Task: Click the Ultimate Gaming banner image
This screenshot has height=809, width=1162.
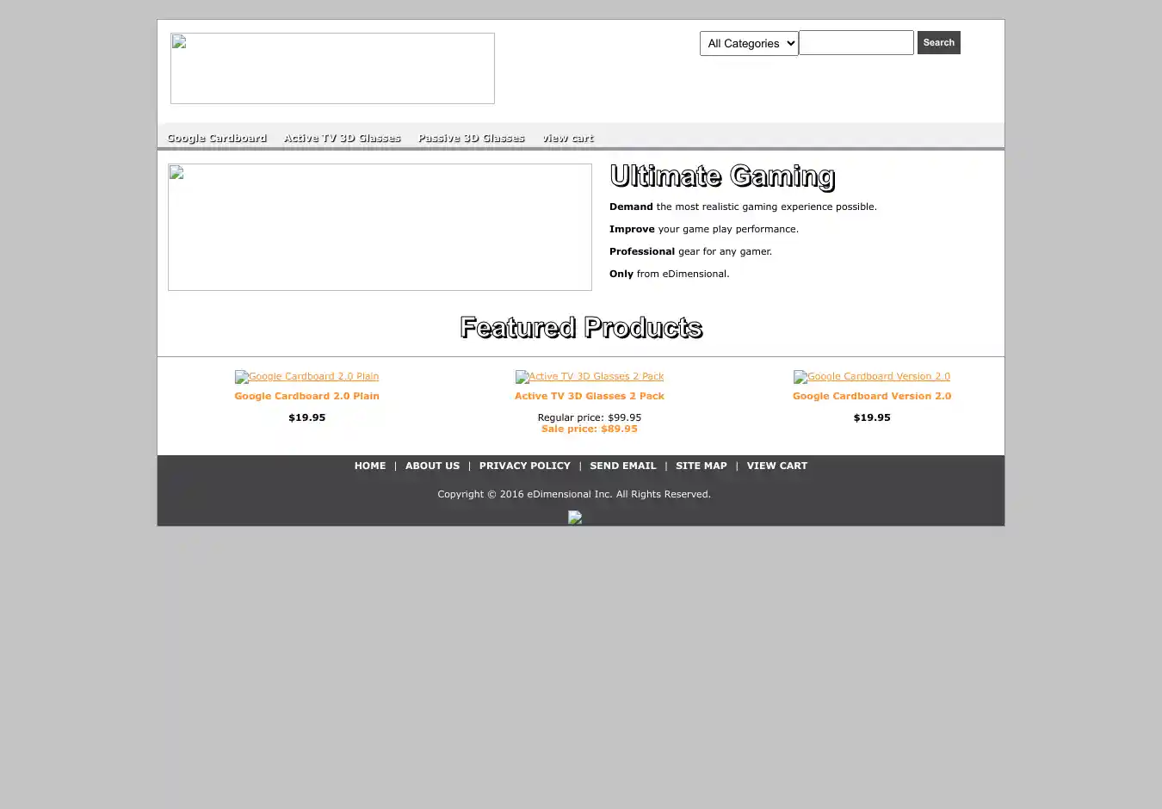Action: click(380, 227)
